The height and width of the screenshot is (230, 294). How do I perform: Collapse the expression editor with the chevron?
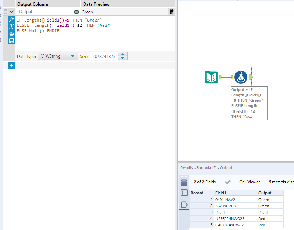click(x=12, y=12)
